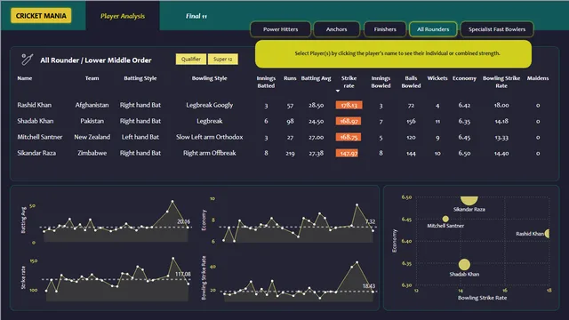569x320 pixels.
Task: Click the Strike rate sort arrow indicator
Action: point(338,91)
